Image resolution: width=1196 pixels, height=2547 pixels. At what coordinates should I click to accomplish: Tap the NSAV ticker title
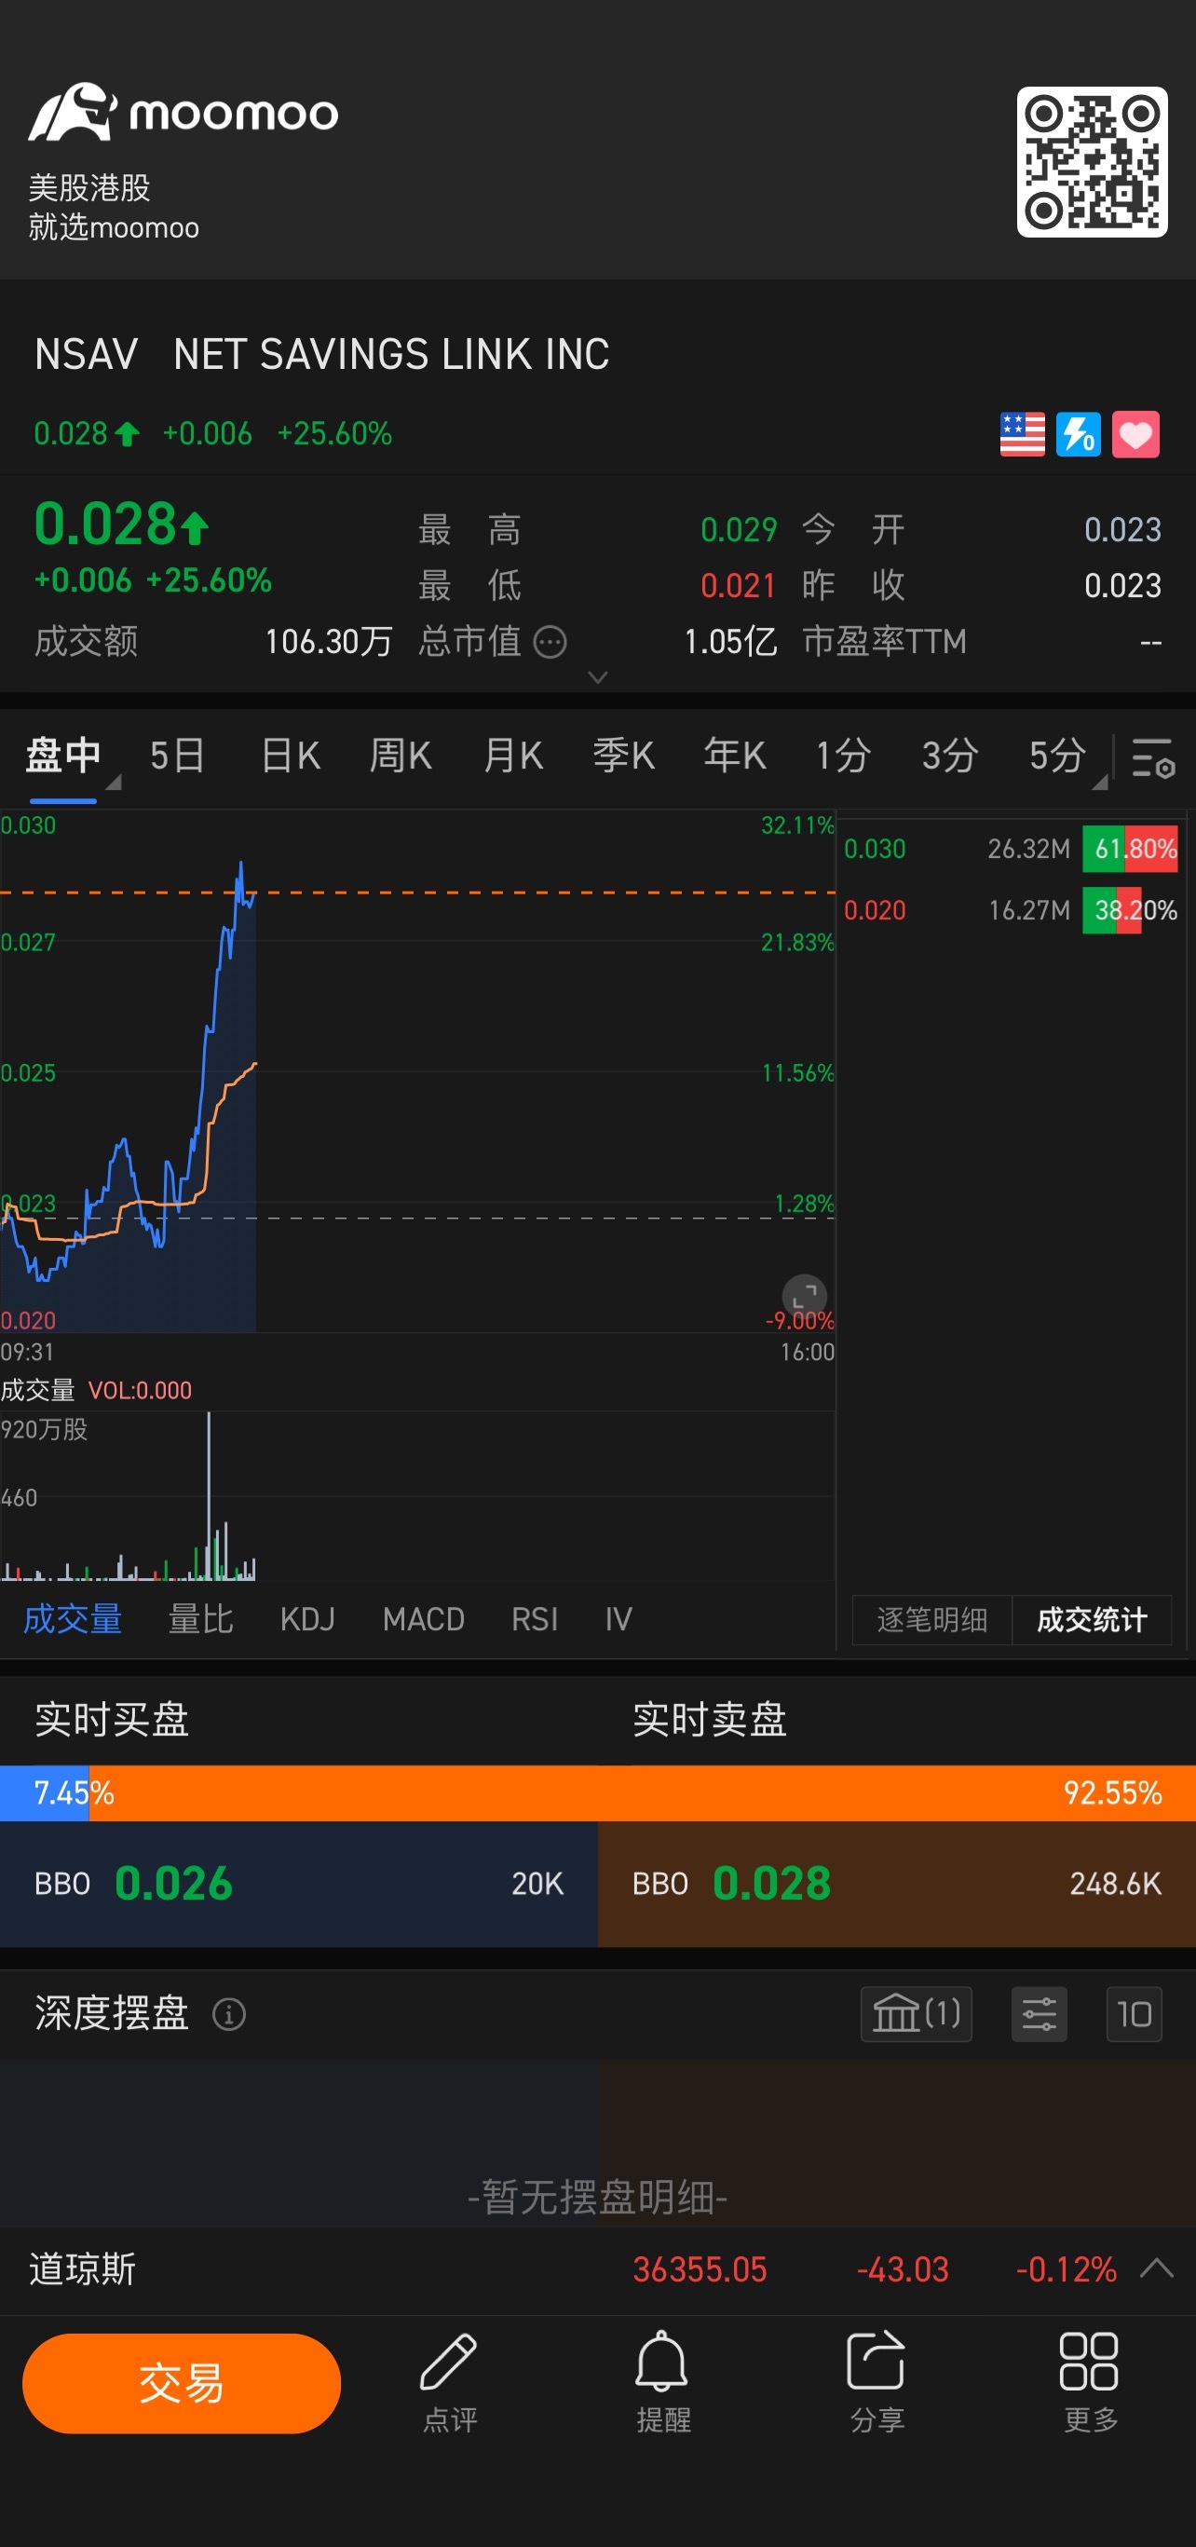[x=86, y=354]
